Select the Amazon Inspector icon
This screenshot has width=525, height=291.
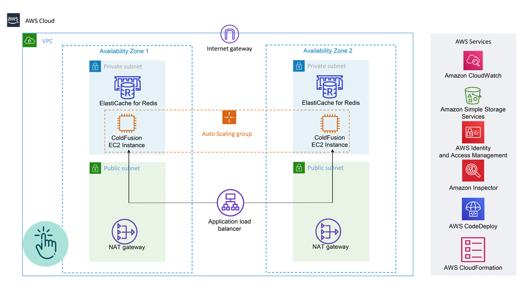(473, 171)
